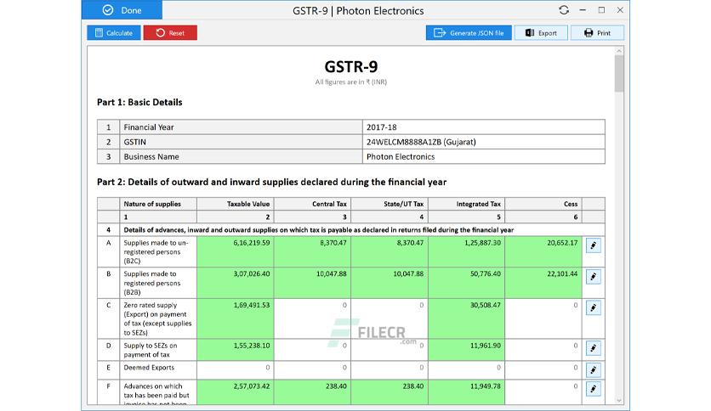Close the GSTR-9 window
This screenshot has width=711, height=411.
pos(620,10)
